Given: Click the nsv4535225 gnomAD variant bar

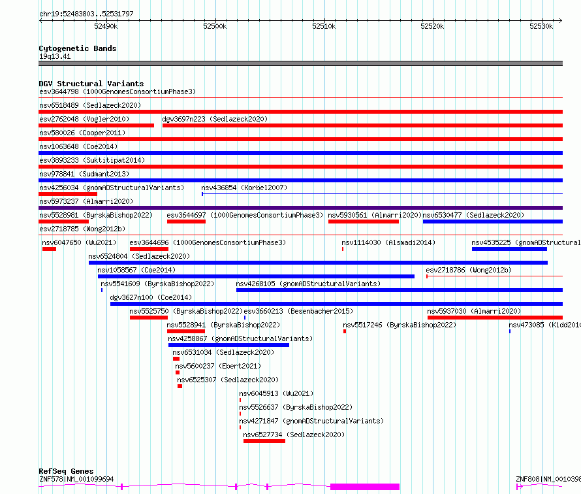Looking at the screenshot, I should coord(509,249).
